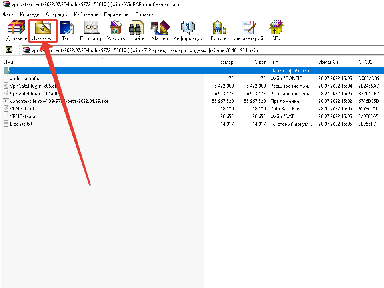Select VpnGatePlugin_x64.dll file name
The width and height of the screenshot is (384, 288).
click(33, 94)
